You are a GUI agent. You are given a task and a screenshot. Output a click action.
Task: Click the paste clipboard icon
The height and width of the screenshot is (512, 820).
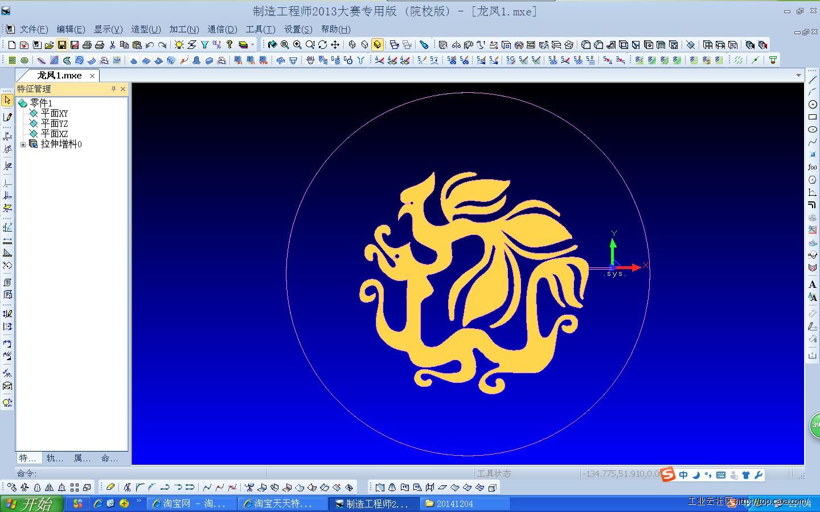(x=137, y=44)
